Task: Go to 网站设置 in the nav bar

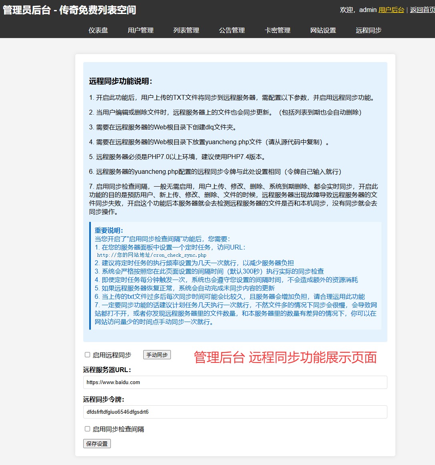Action: tap(323, 30)
